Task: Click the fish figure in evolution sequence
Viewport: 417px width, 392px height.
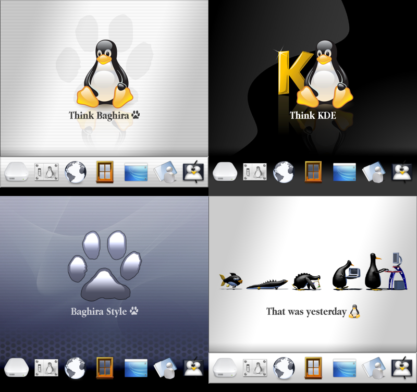Action: click(x=230, y=280)
